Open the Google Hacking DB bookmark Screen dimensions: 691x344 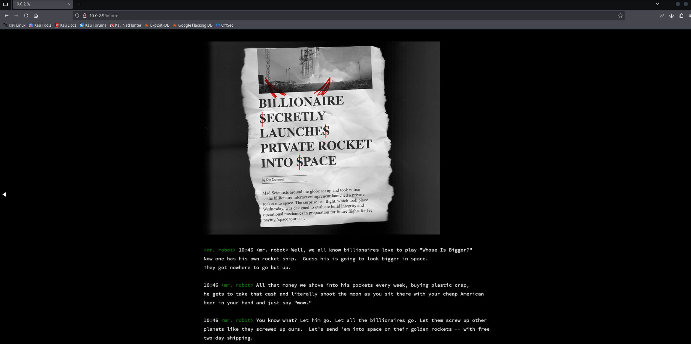pyautogui.click(x=193, y=25)
